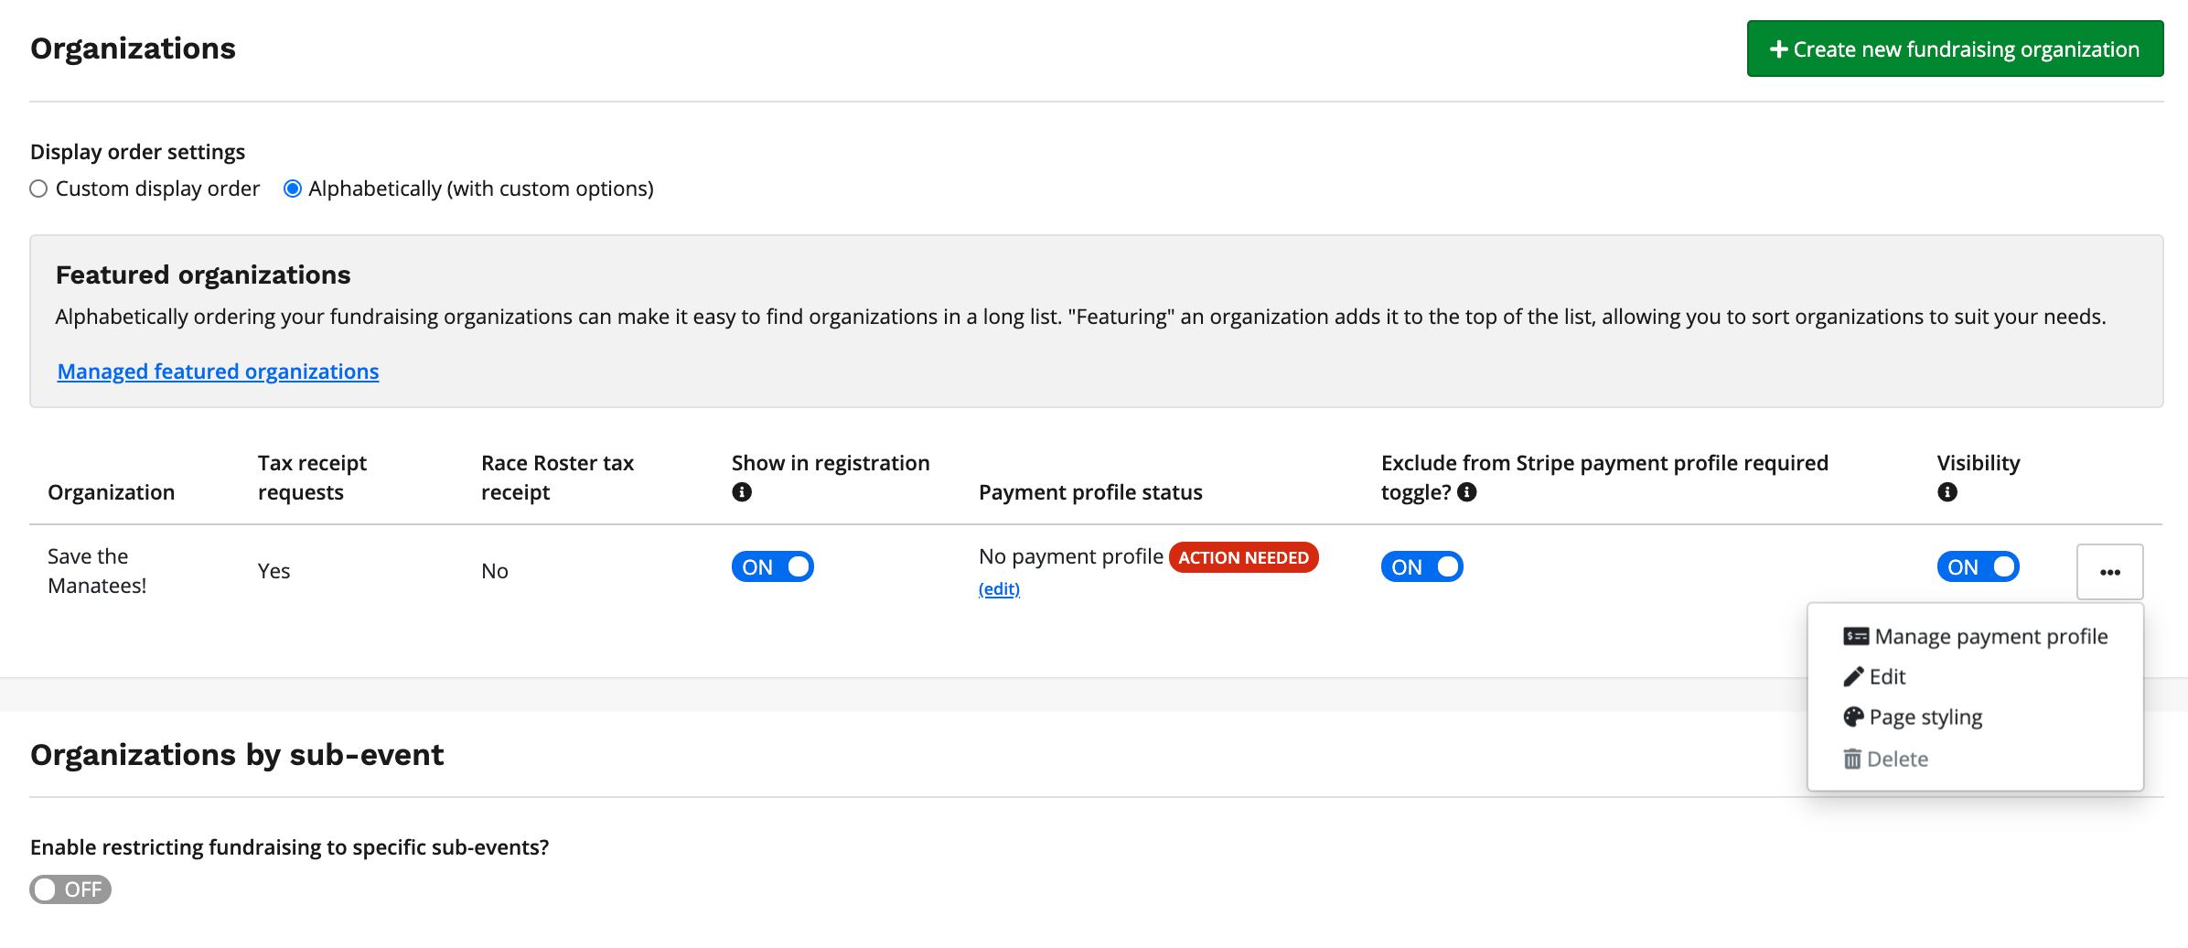This screenshot has height=948, width=2188.
Task: Click the payment card icon beside Manage payment profile
Action: click(1856, 637)
